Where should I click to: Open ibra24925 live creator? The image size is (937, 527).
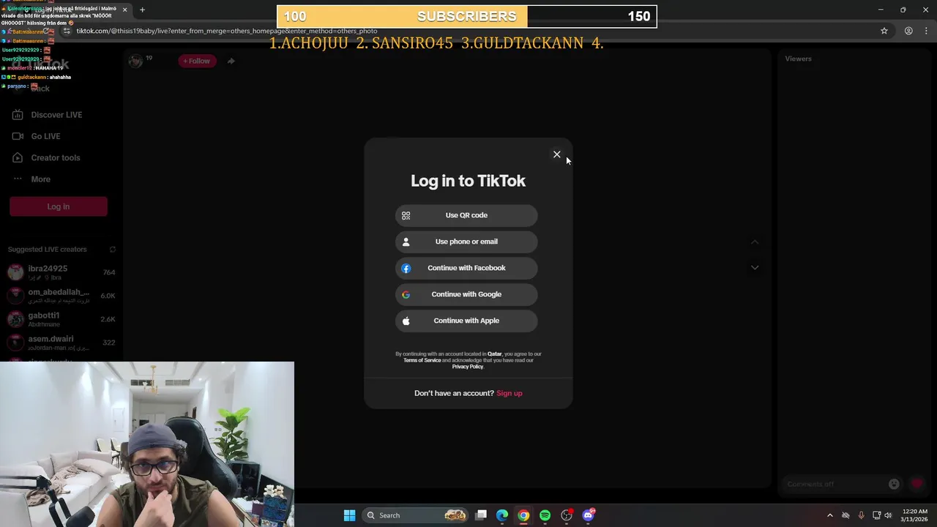(61, 272)
